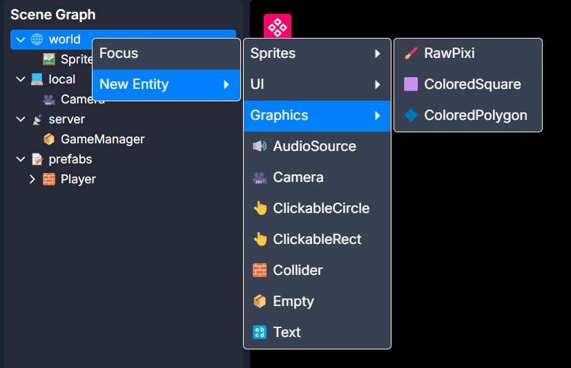Select the prefabs node label
Viewport: 571px width, 368px height.
(70, 160)
